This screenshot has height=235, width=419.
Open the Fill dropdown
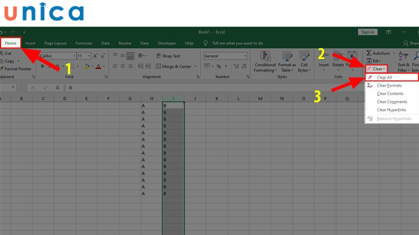pos(374,61)
